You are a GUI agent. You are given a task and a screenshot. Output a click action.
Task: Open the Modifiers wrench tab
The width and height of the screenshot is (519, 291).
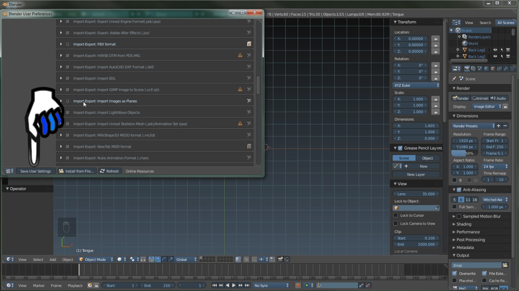[x=506, y=69]
